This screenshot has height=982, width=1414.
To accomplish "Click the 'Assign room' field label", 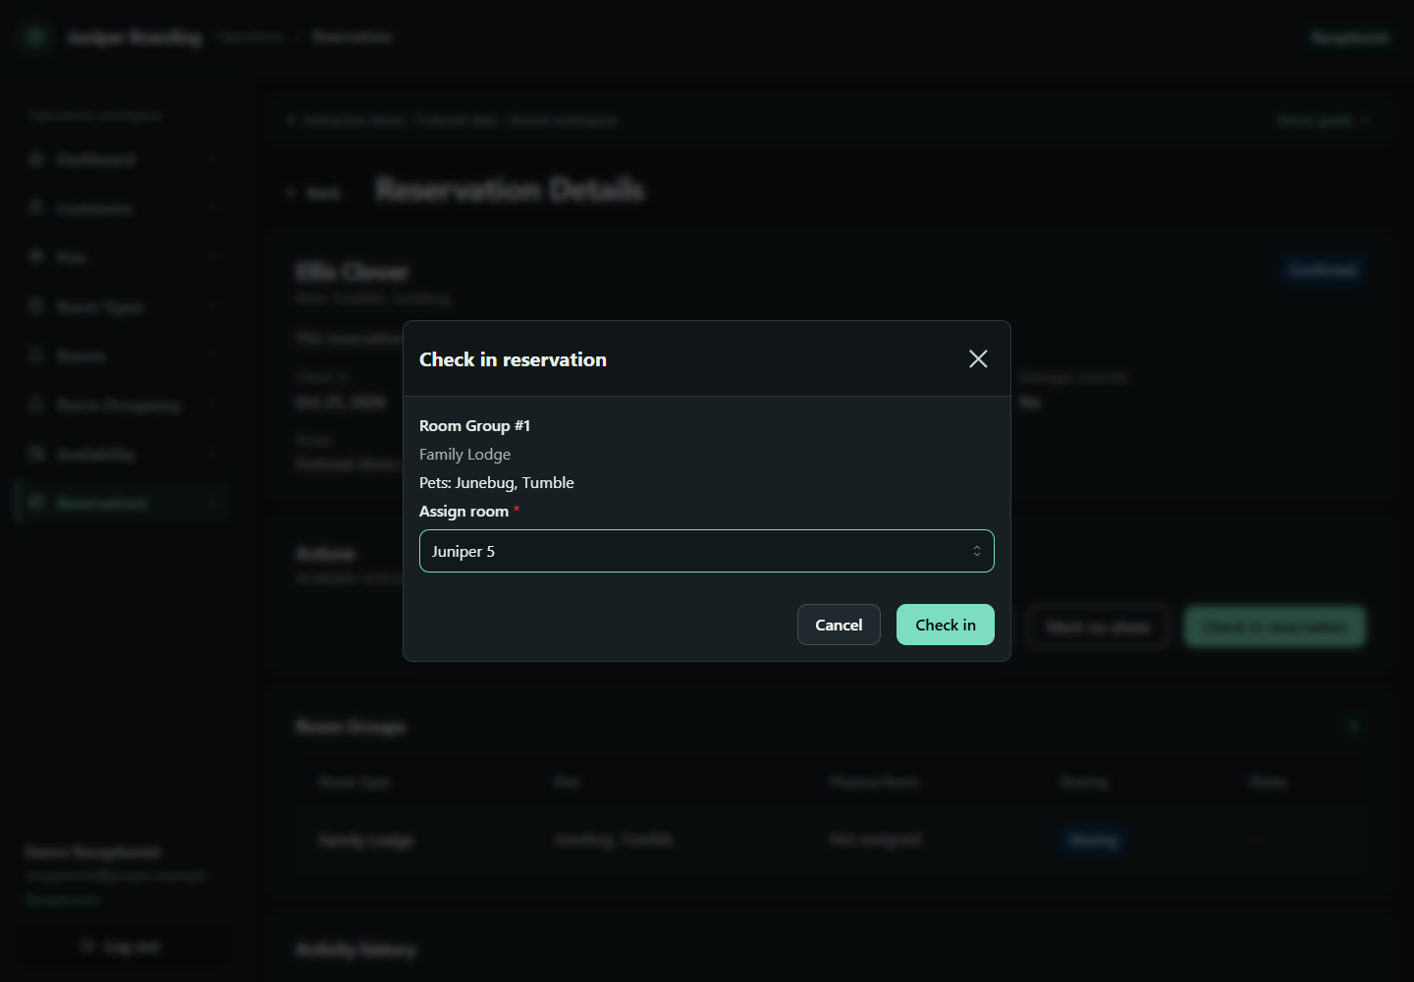I will (x=463, y=511).
